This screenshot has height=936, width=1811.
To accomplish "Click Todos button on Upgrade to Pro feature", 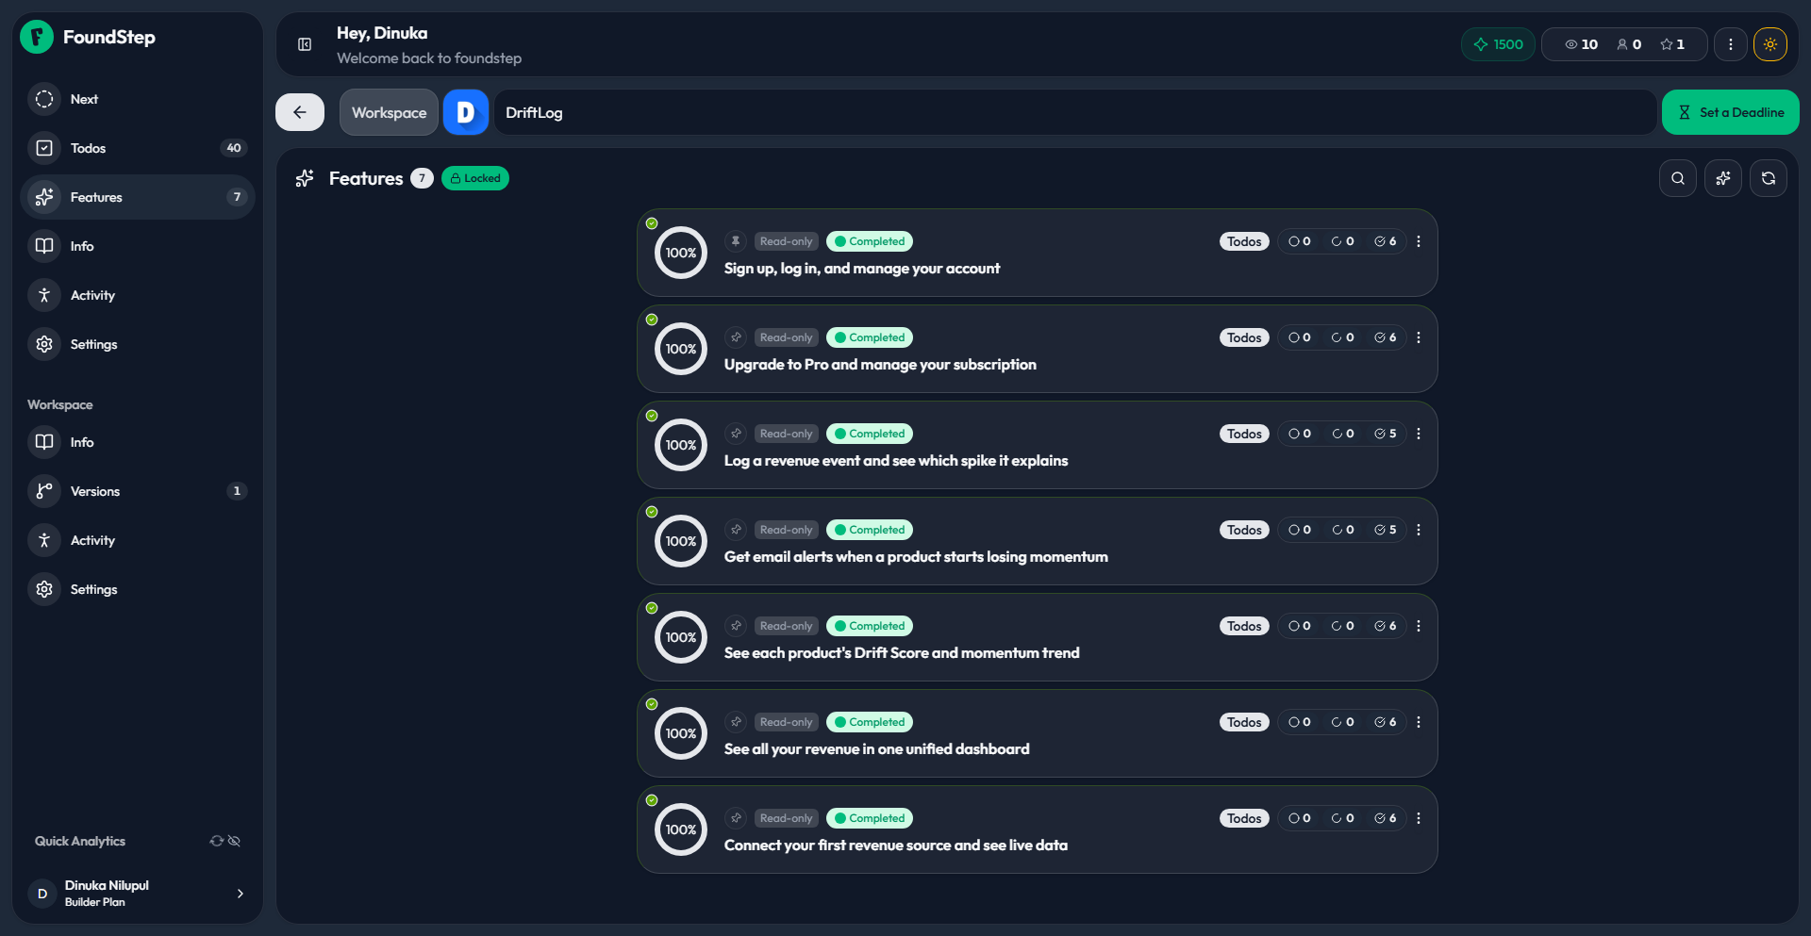I will click(1244, 337).
